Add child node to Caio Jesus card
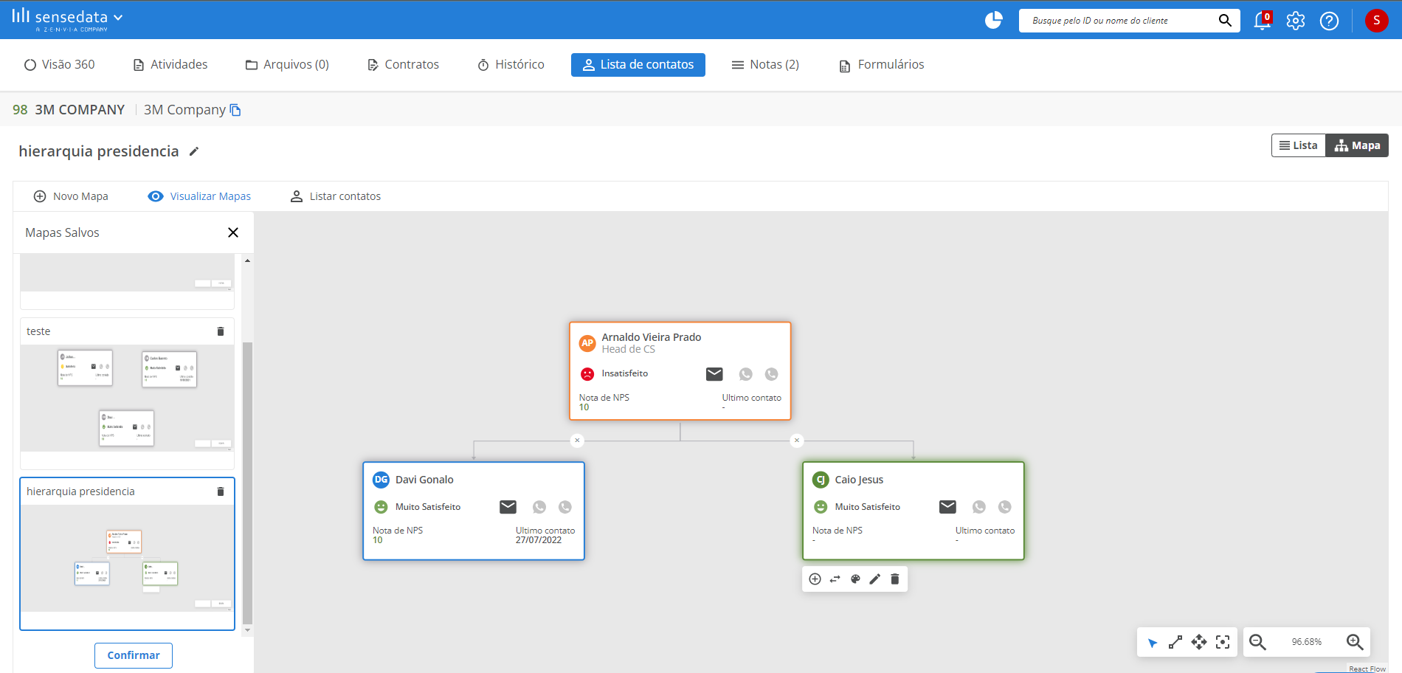The height and width of the screenshot is (673, 1402). click(815, 579)
